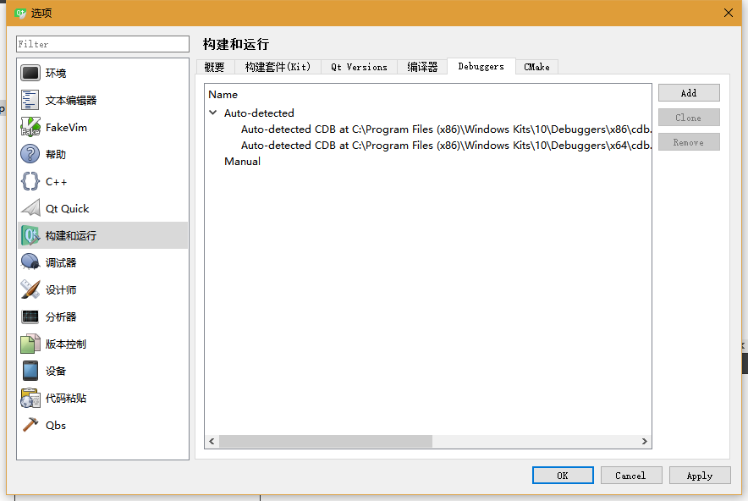The image size is (748, 501).
Task: Select the 版本控制 label
Action: click(x=66, y=344)
